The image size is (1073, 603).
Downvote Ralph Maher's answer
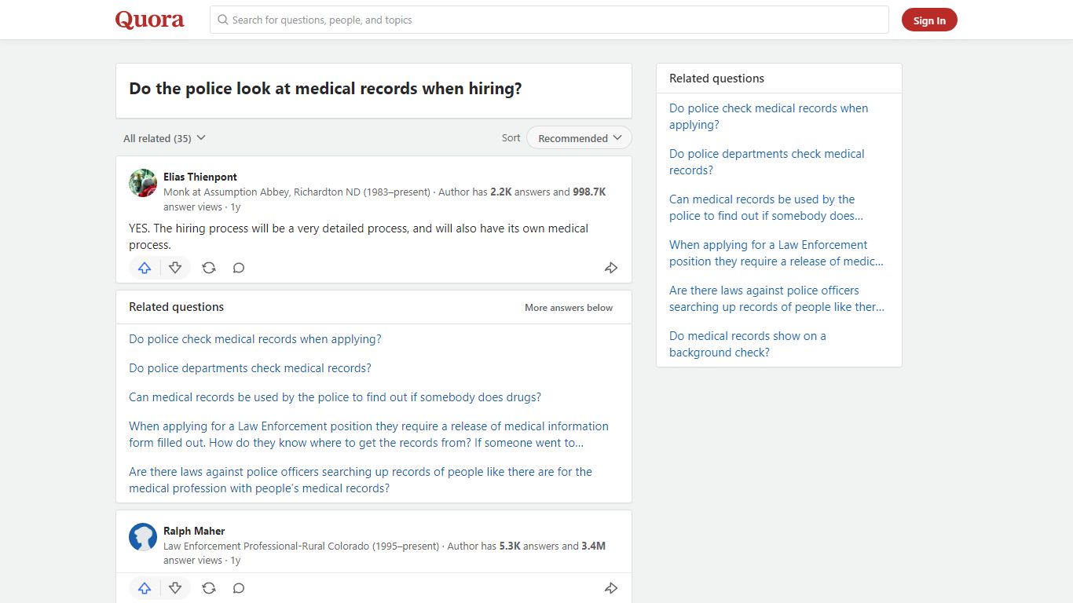click(x=175, y=588)
